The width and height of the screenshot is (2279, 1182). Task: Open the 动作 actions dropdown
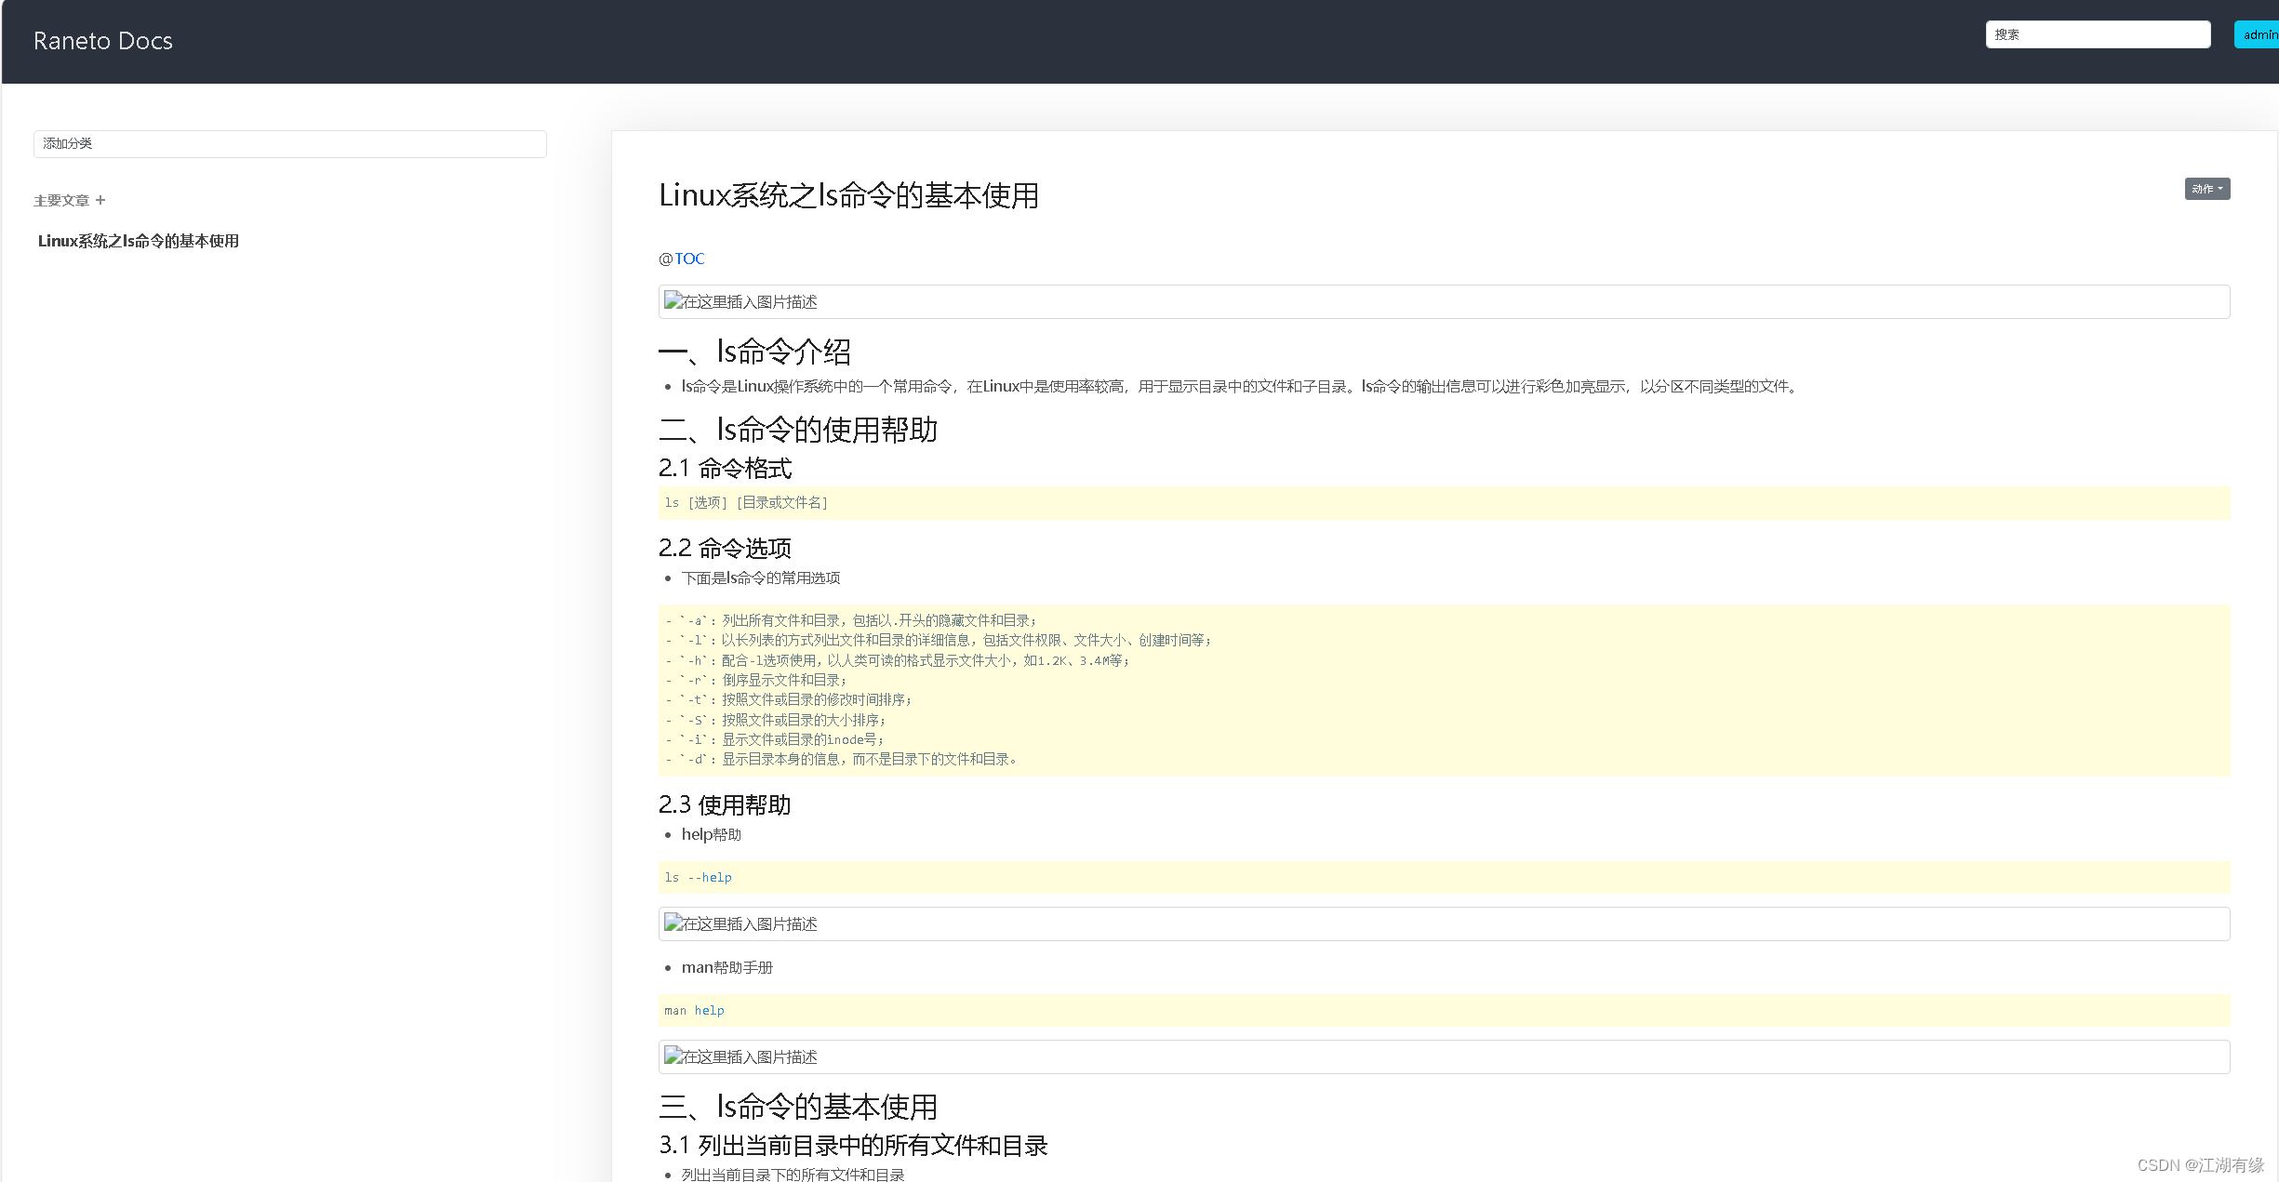pyautogui.click(x=2206, y=189)
